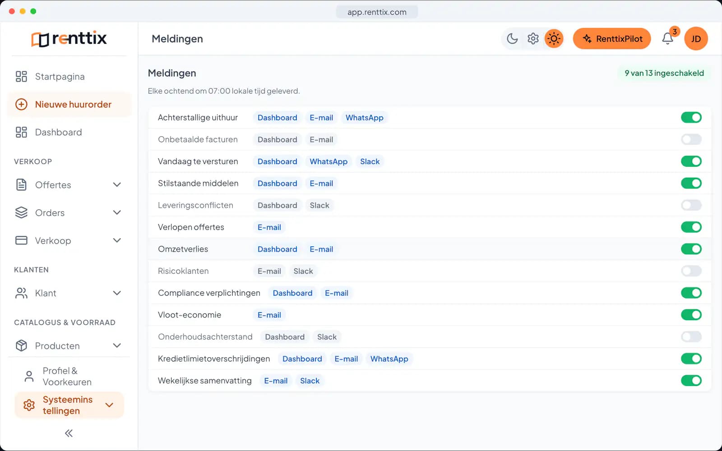Open settings gear icon in header
722x451 pixels.
(533, 39)
